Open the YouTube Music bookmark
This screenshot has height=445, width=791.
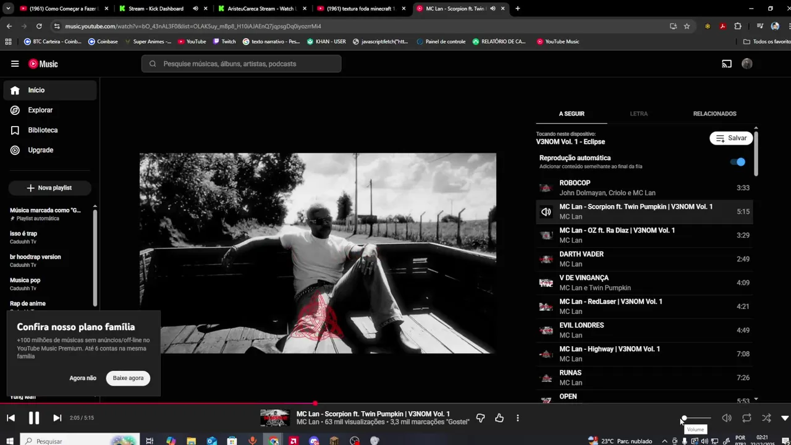(557, 41)
